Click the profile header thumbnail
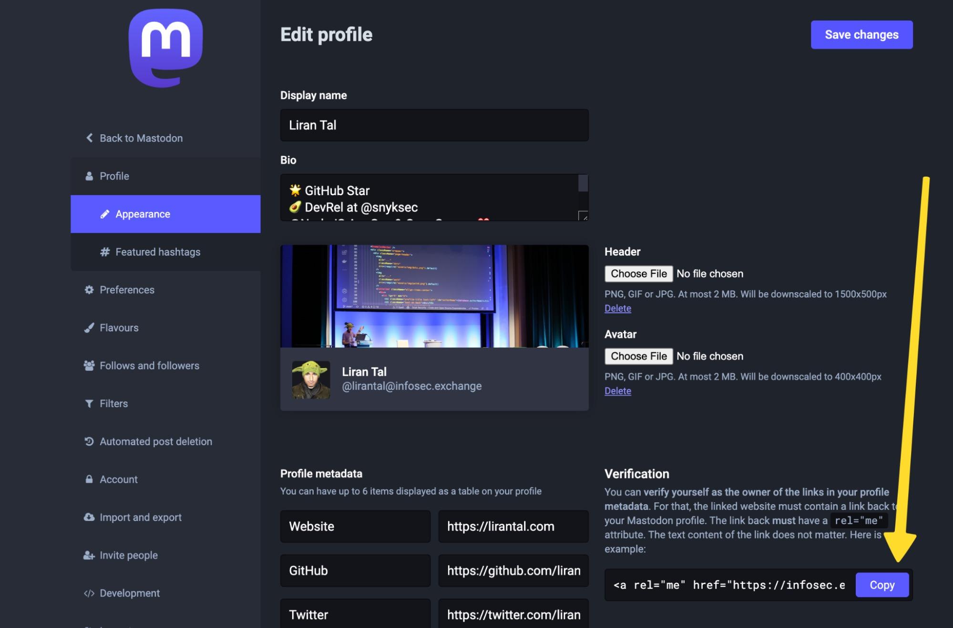 (x=434, y=295)
